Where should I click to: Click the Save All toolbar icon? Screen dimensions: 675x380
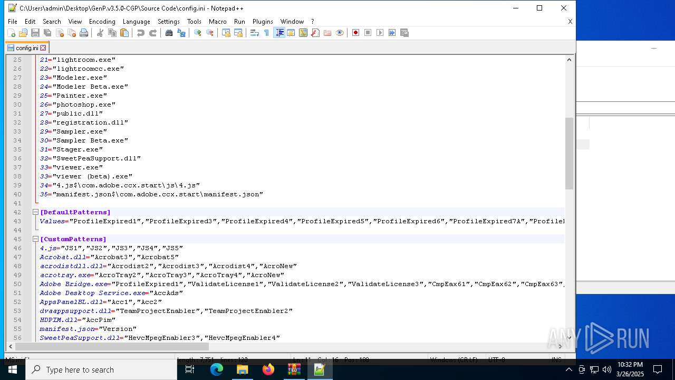47,33
